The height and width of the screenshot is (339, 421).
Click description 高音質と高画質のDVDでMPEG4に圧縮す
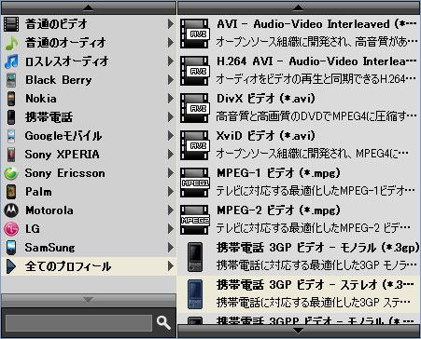[x=316, y=116]
